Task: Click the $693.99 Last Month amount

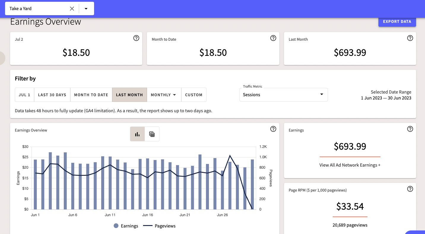Action: pos(350,53)
